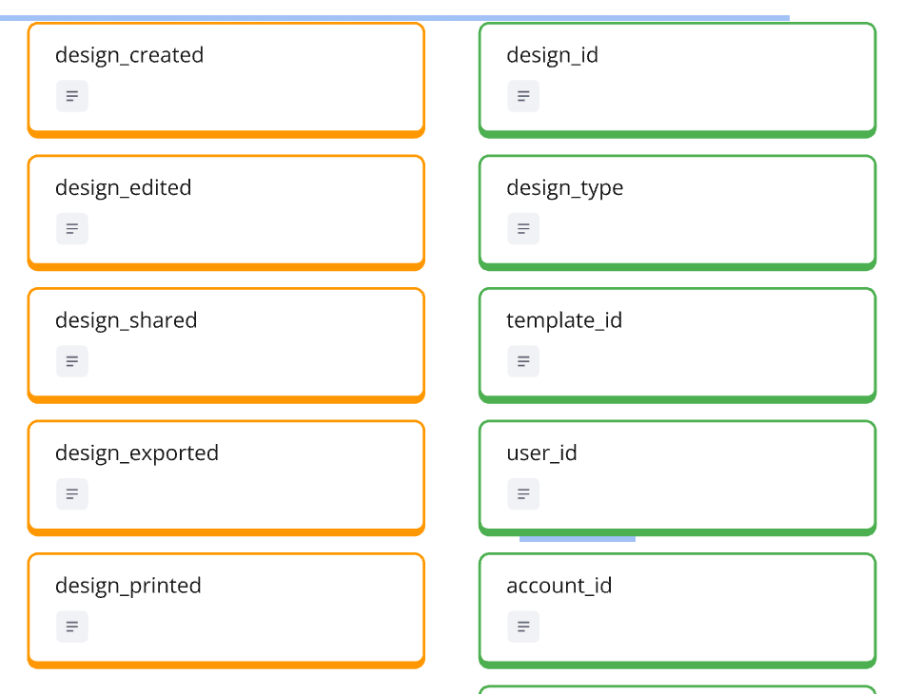Select the design_edited card title
This screenshot has height=694, width=902.
click(x=124, y=188)
